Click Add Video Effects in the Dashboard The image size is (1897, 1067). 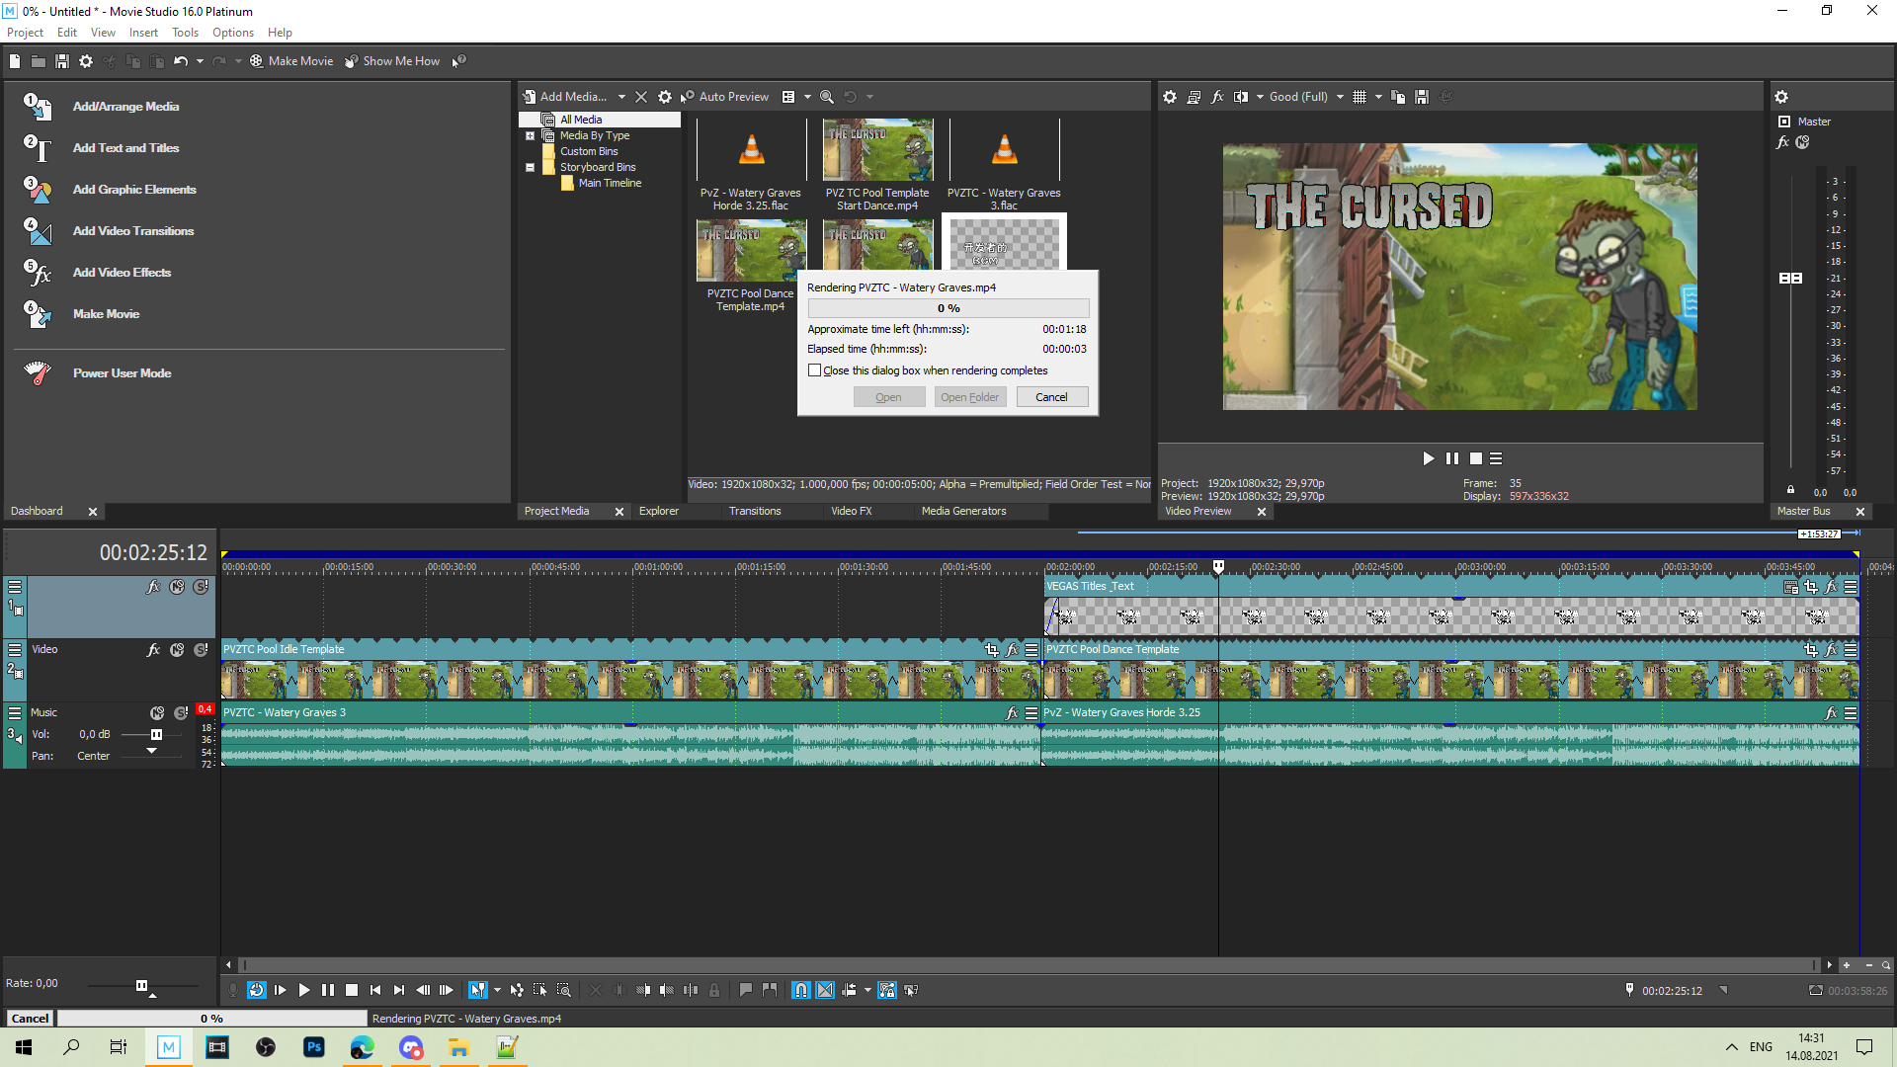(x=122, y=273)
